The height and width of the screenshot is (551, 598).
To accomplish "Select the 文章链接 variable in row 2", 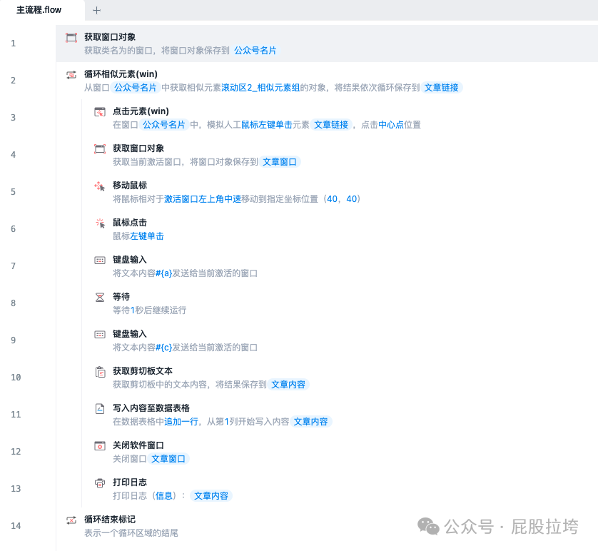I will (441, 88).
